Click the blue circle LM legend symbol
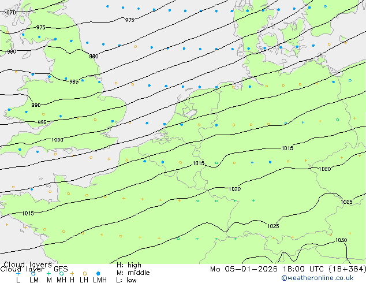This screenshot has height=283, width=366. (33, 273)
